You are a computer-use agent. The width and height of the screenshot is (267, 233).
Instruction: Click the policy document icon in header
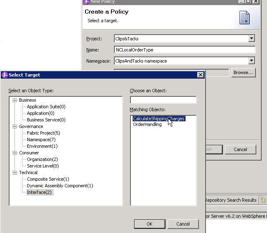[x=244, y=18]
